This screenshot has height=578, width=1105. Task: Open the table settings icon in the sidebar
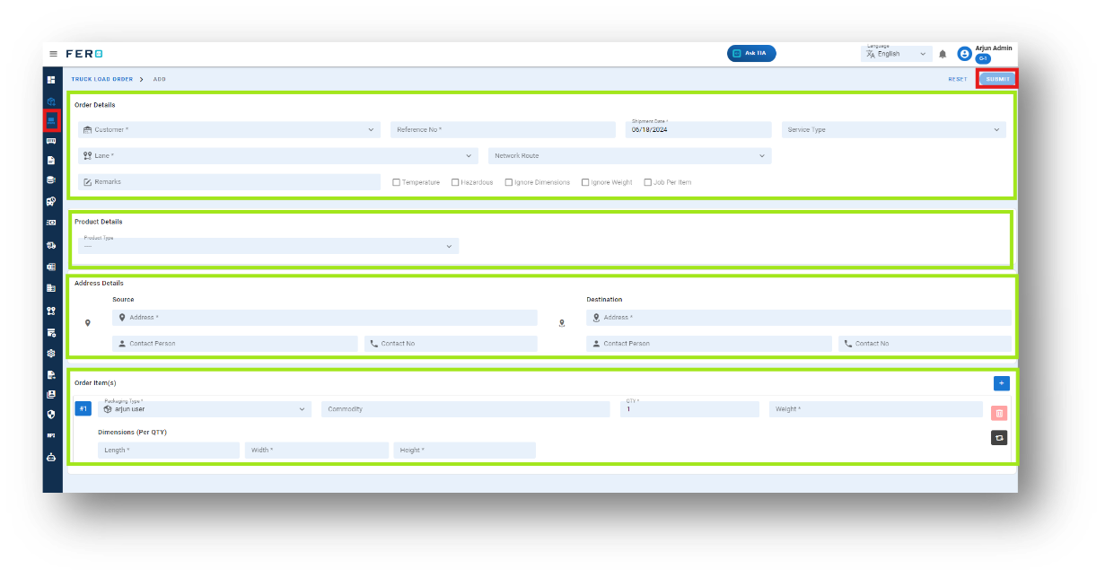coord(51,332)
